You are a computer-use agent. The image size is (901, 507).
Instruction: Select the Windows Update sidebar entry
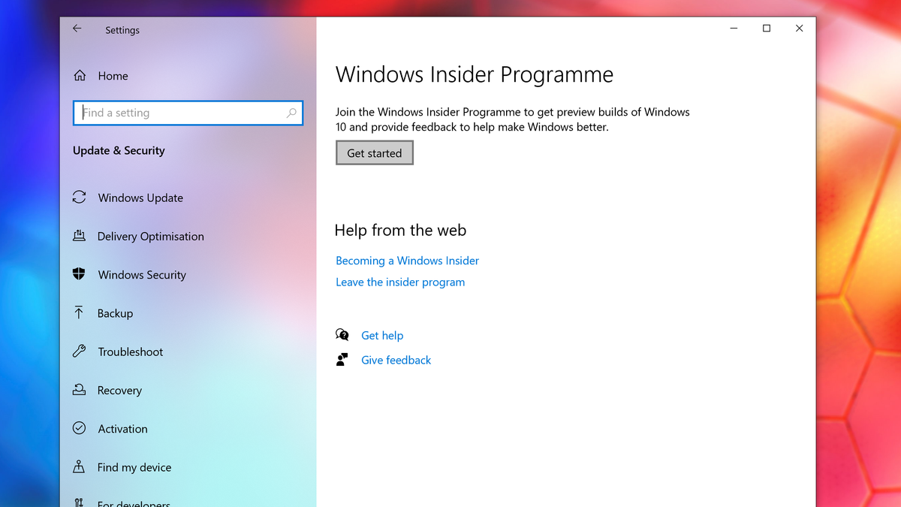click(x=140, y=198)
